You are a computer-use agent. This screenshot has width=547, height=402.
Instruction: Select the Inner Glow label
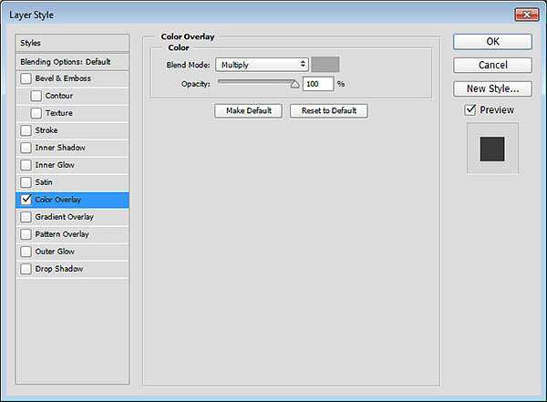click(x=55, y=165)
